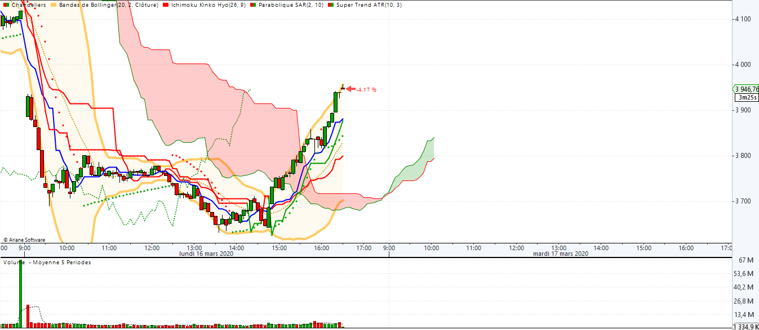
Task: Click the 13:00 time label above mardi 17 mars
Action: coord(558,247)
